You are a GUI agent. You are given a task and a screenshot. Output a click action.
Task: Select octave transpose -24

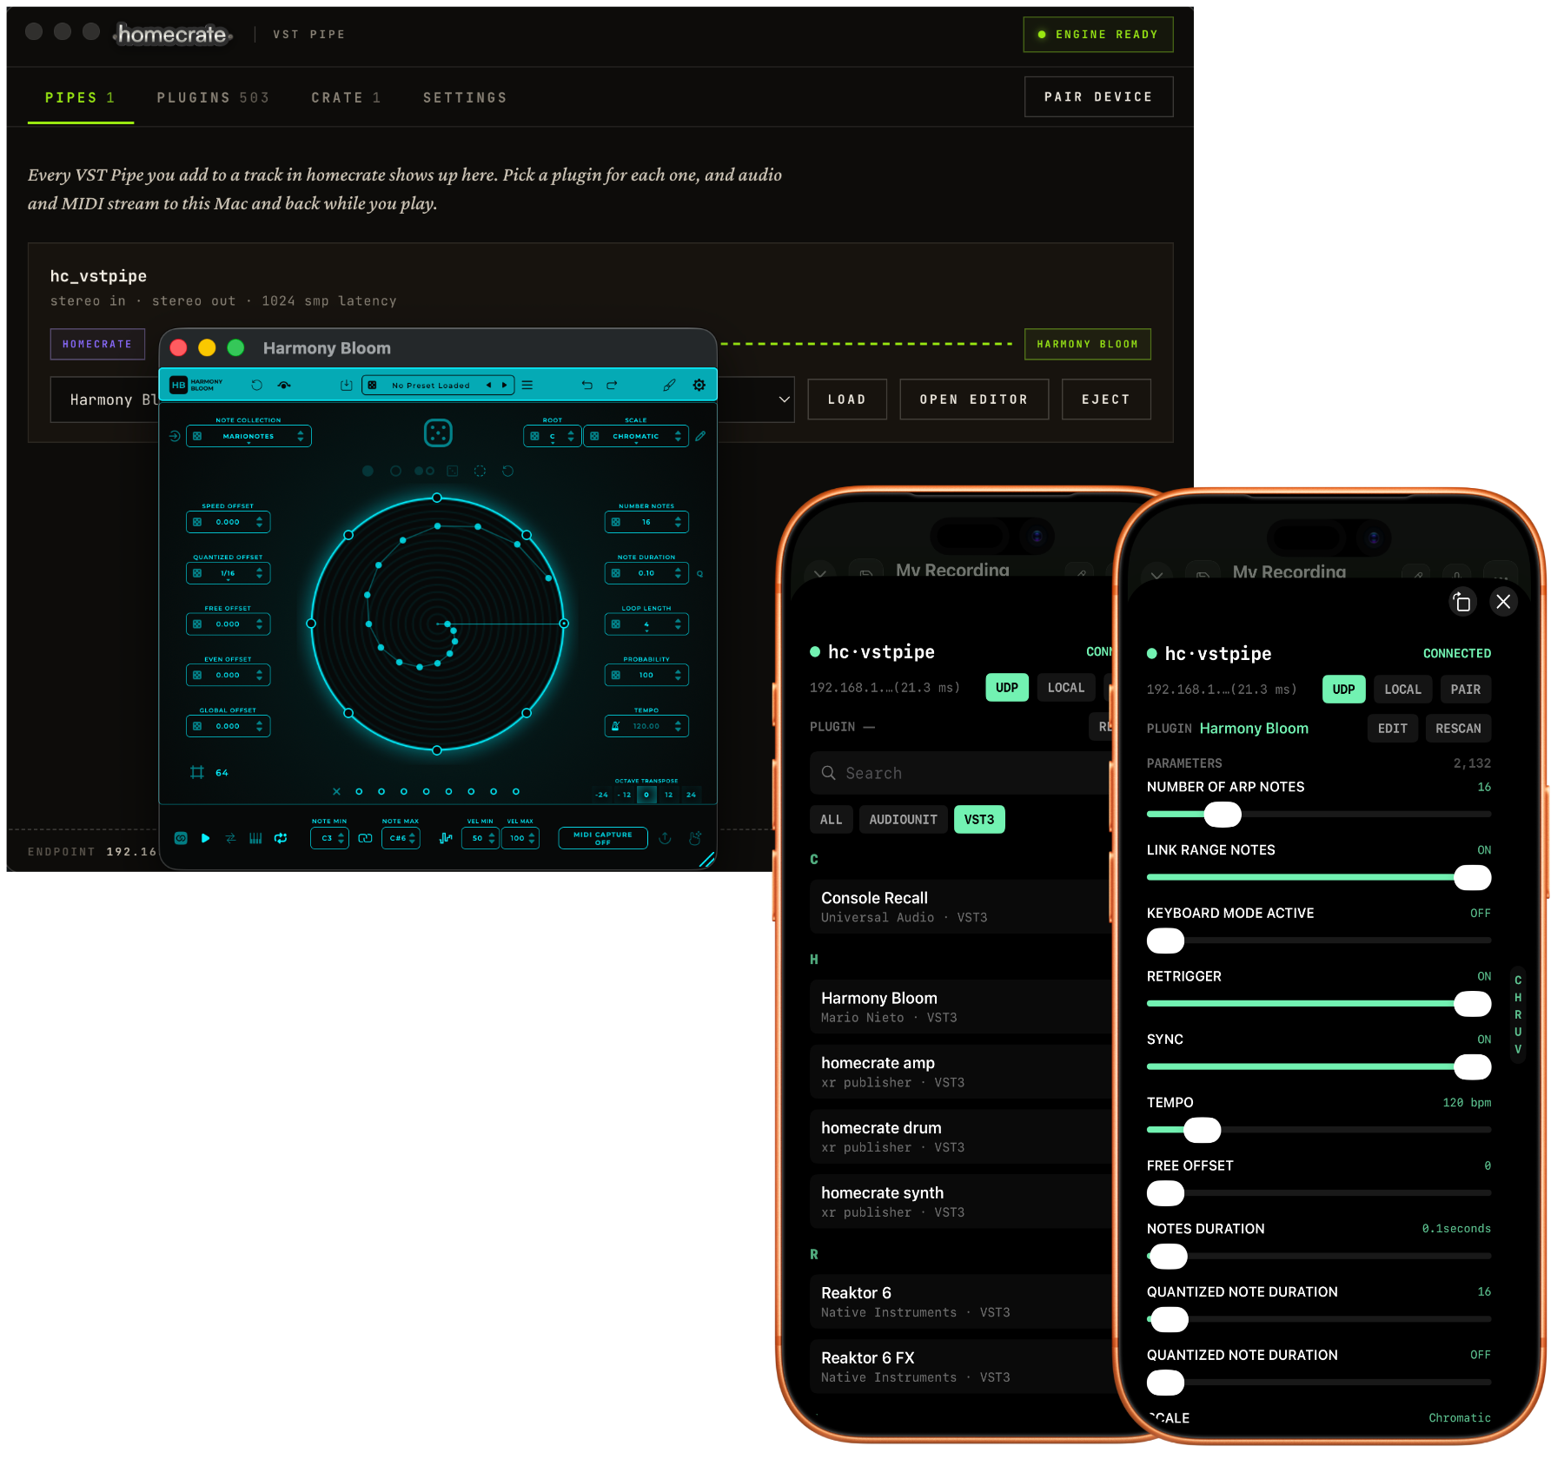tap(601, 795)
